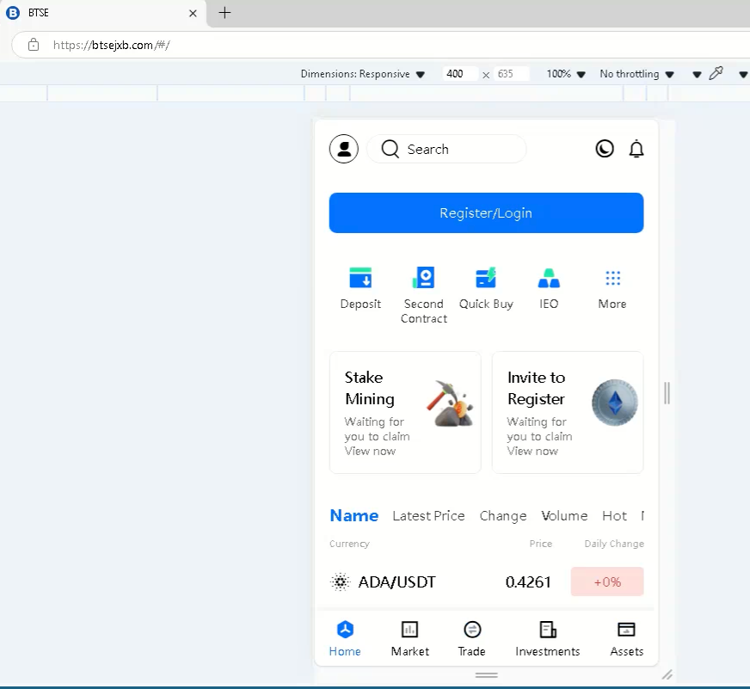Switch to the Hot tab
750x689 pixels.
[x=614, y=516]
